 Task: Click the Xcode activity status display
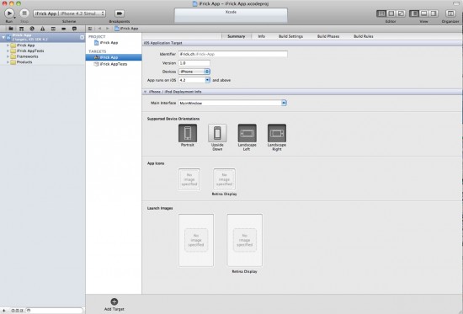231,15
